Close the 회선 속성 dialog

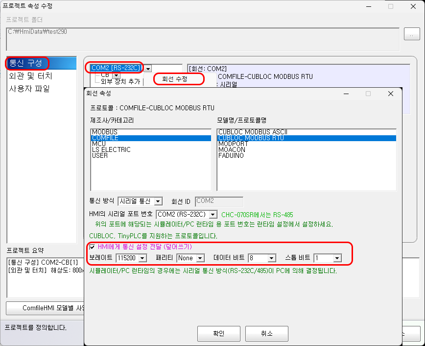coord(390,94)
